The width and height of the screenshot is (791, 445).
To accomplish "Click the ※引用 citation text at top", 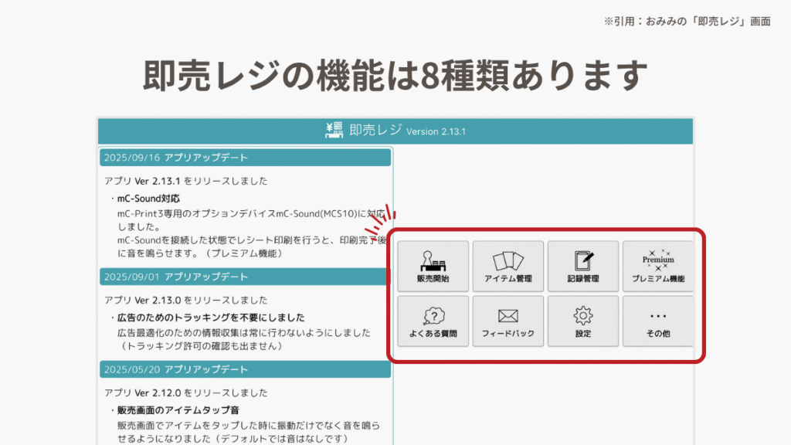I will (687, 22).
